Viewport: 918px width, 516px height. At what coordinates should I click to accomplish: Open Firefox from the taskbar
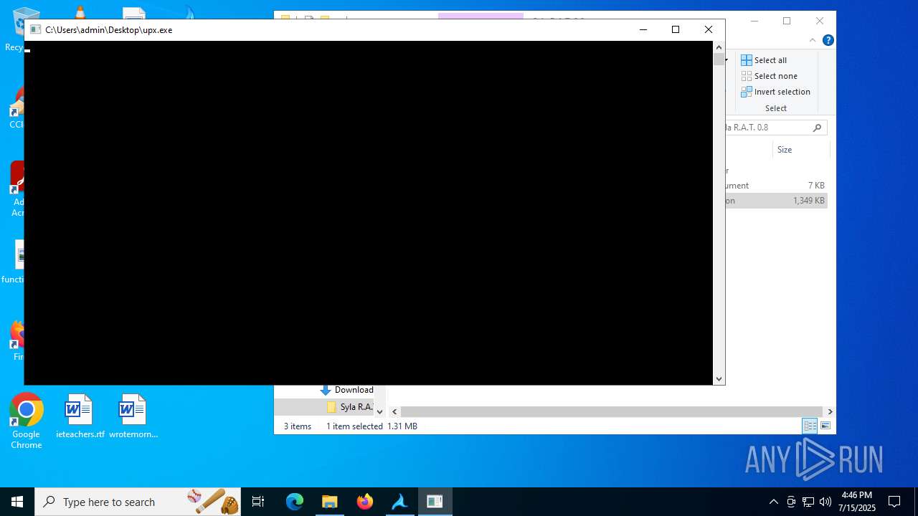[x=365, y=502]
